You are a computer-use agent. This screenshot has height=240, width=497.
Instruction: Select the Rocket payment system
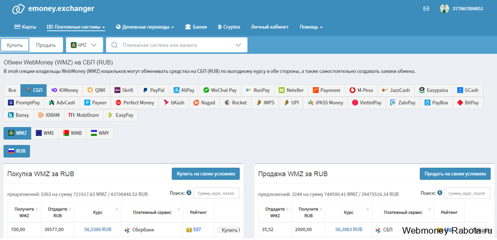(x=235, y=103)
